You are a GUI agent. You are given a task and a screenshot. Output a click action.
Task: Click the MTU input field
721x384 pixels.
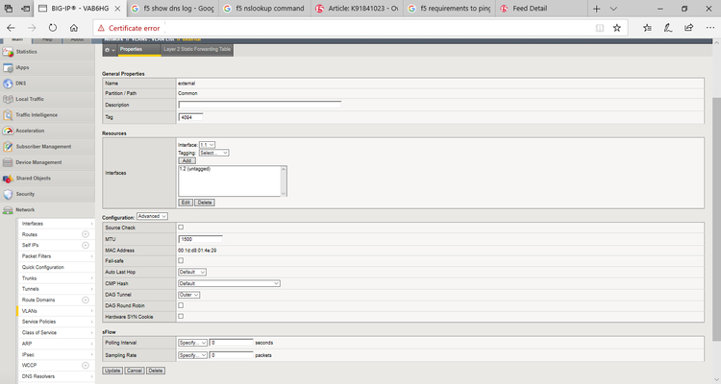[x=200, y=239]
